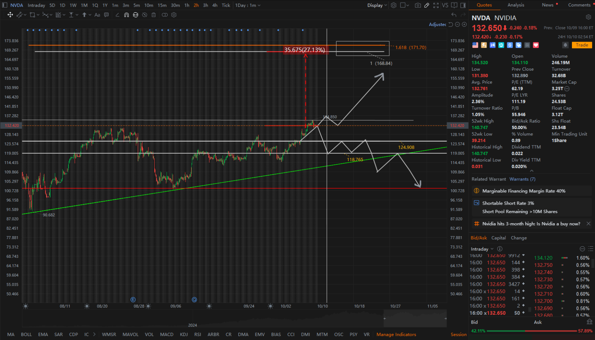
Task: Delete all drawings with trash icon
Action: [x=154, y=15]
